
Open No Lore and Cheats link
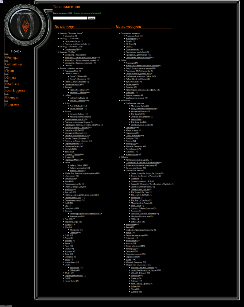pyautogui.click(x=134, y=168)
